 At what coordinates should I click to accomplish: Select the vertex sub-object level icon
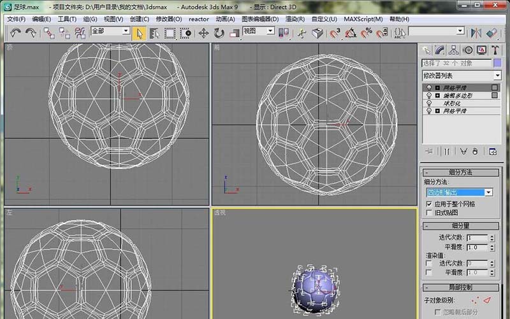(x=475, y=300)
